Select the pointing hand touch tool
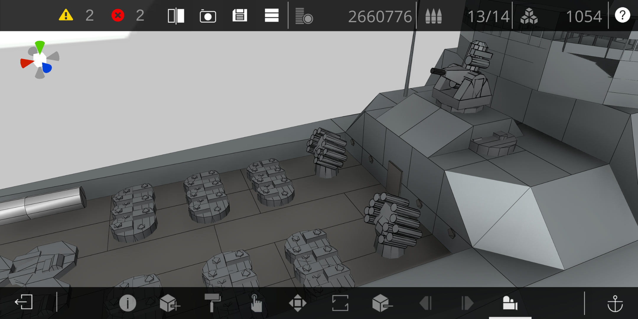The height and width of the screenshot is (319, 638). [256, 303]
